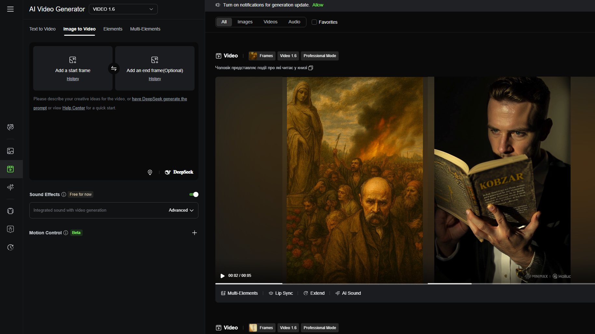Seek on the video progress bar
Image resolution: width=595 pixels, height=334 pixels.
point(405,284)
